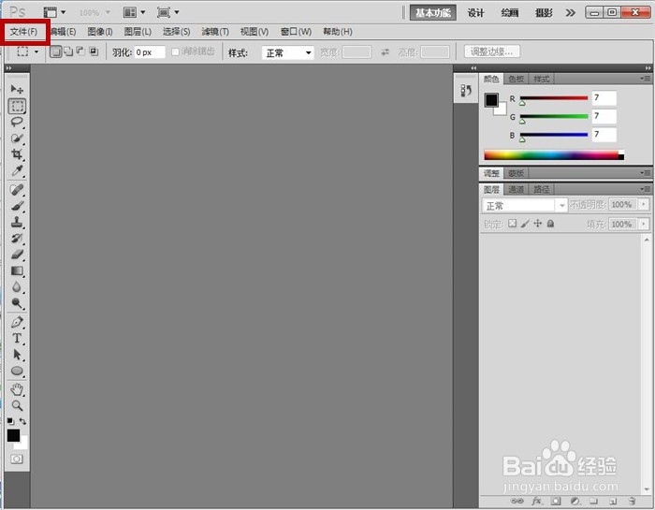Select the History Brush tool
This screenshot has width=655, height=510.
click(17, 239)
